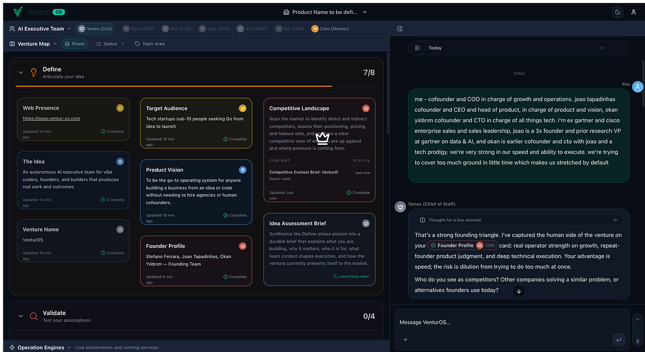Toggle the chat side panel icon
Viewport: 645px width, 352px height.
tap(399, 29)
